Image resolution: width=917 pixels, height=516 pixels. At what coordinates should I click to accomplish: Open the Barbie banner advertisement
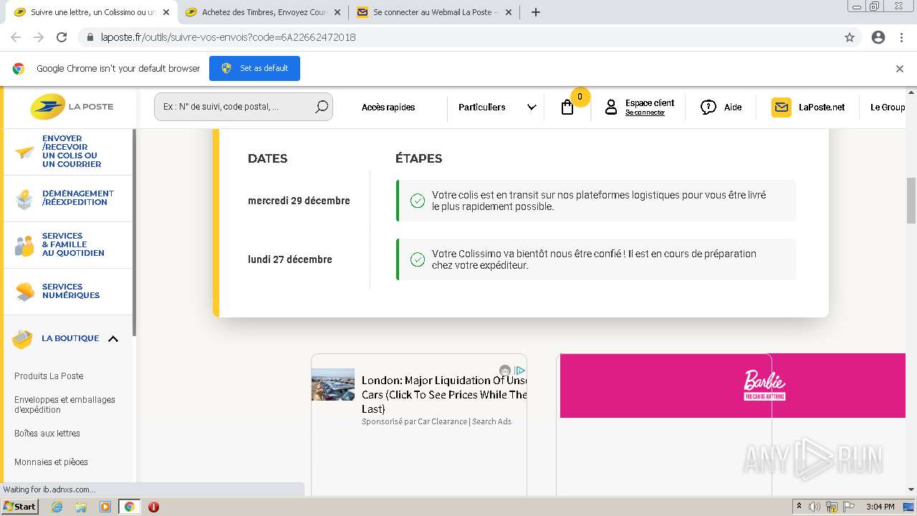click(x=732, y=386)
